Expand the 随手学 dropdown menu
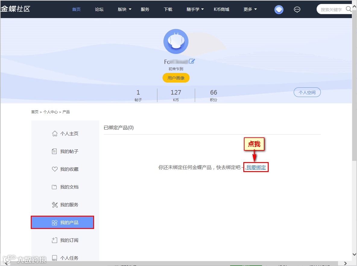The width and height of the screenshot is (357, 266). (195, 9)
